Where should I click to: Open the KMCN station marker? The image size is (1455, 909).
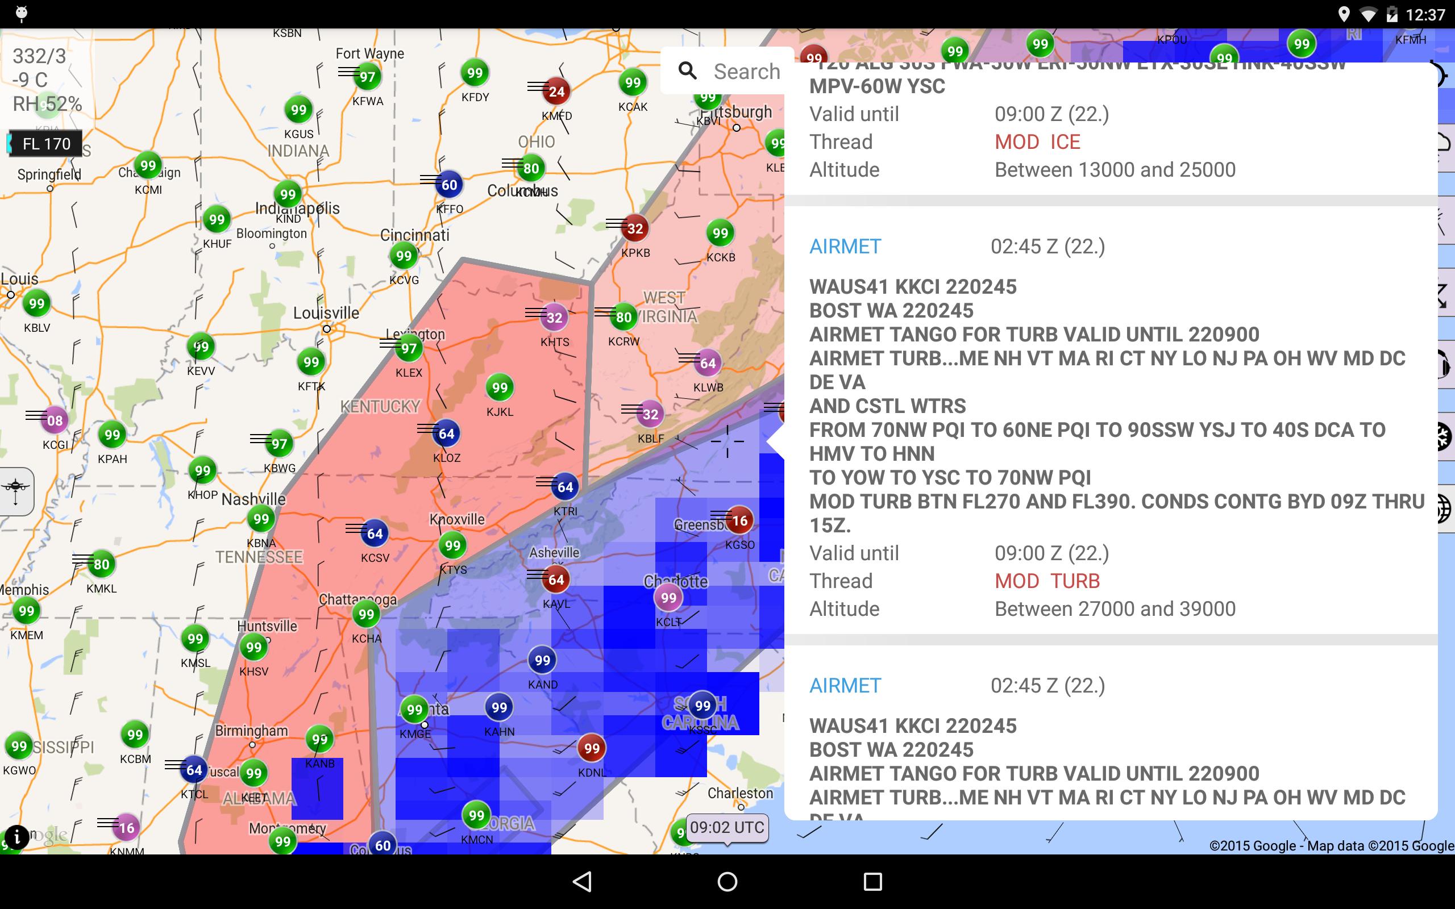point(477,816)
